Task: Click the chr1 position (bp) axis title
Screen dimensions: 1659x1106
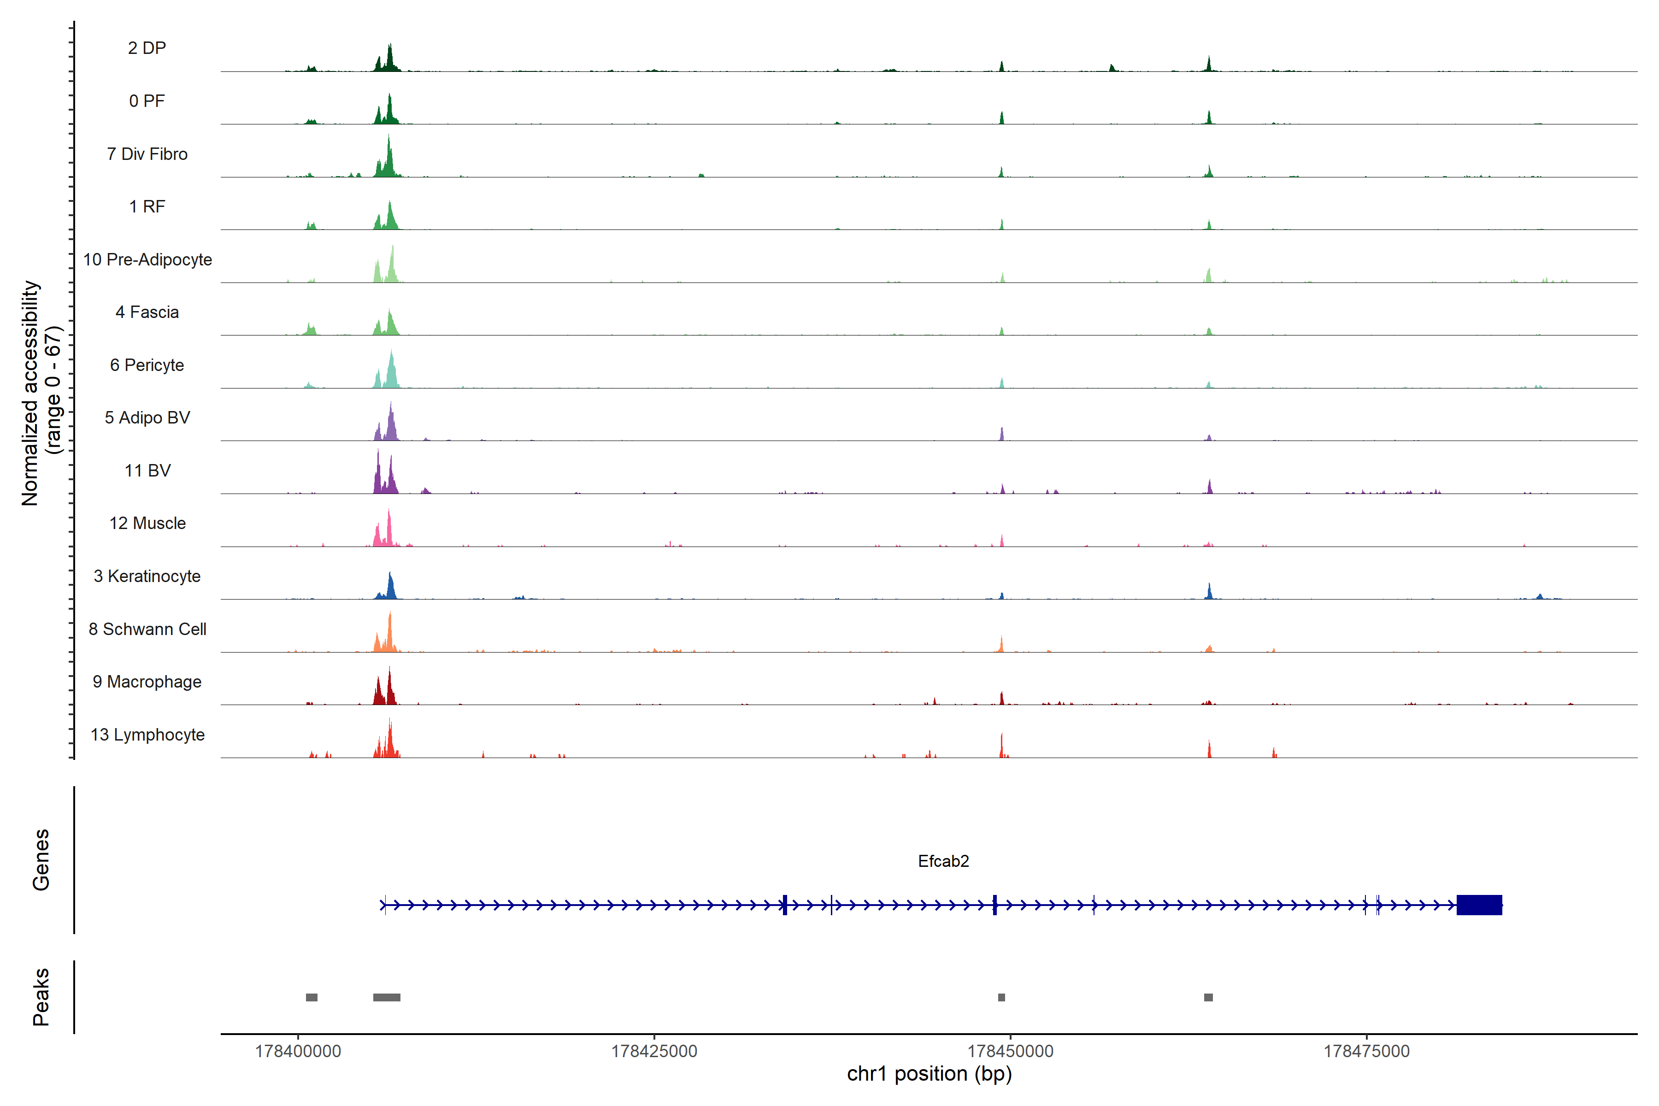Action: [x=929, y=1074]
